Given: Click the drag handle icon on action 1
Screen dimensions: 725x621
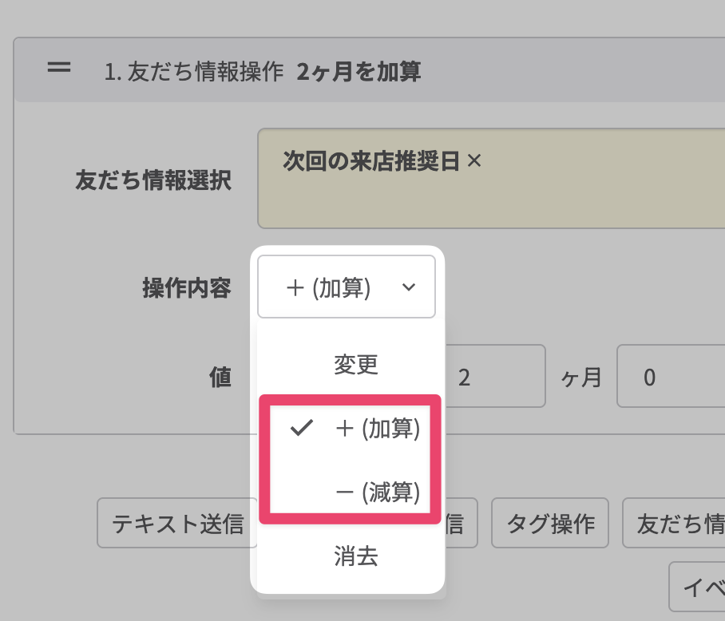Looking at the screenshot, I should (x=58, y=69).
